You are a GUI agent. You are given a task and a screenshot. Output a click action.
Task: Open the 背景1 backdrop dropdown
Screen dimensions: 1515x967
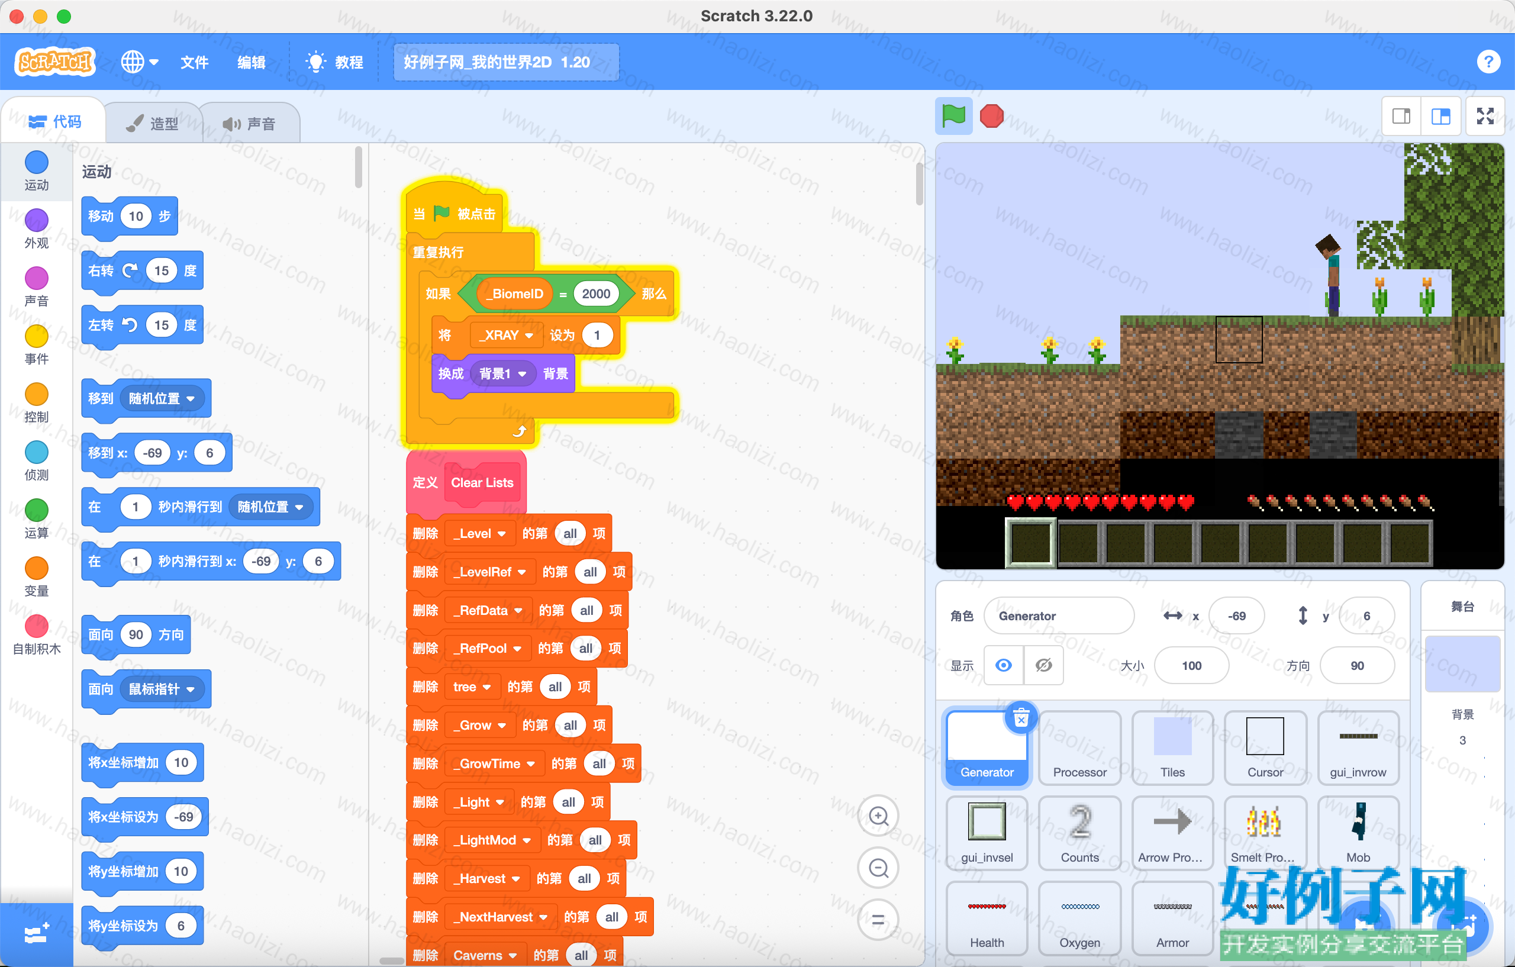tap(502, 373)
